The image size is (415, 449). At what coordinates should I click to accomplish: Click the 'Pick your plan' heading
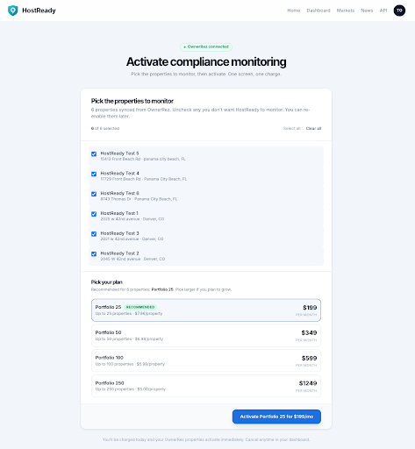coord(107,282)
